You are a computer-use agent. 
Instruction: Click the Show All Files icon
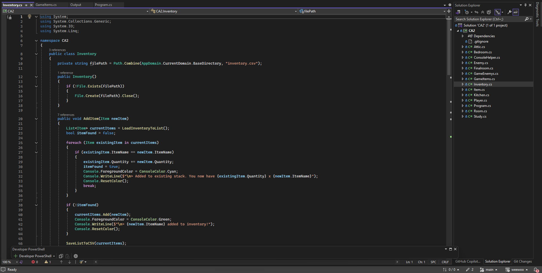(489, 12)
